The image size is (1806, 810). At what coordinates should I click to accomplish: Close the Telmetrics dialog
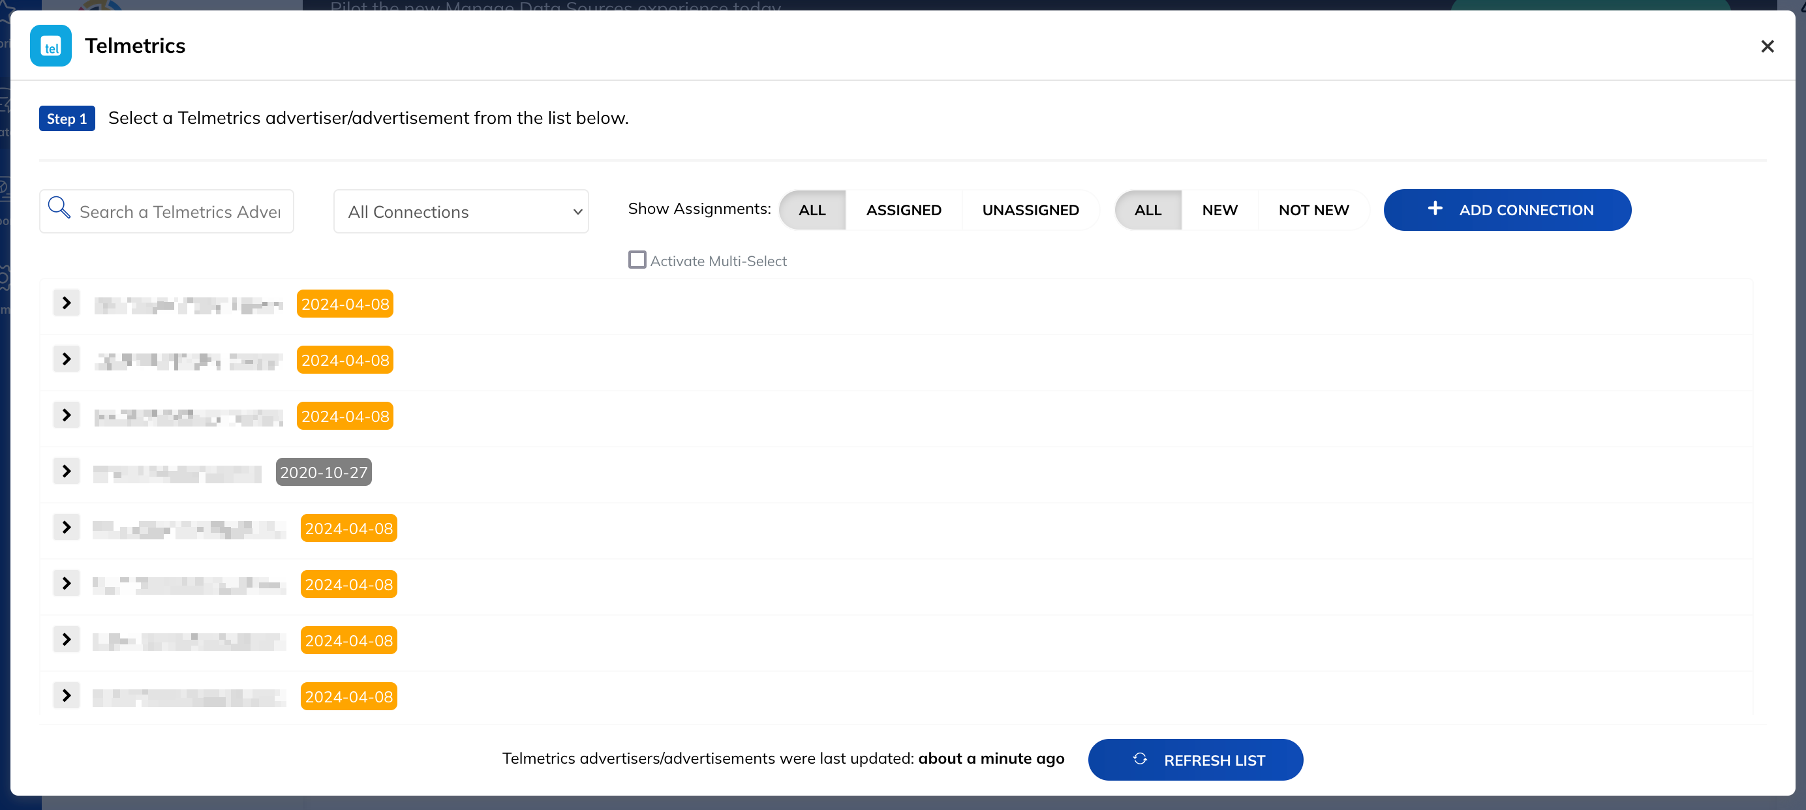(x=1767, y=46)
